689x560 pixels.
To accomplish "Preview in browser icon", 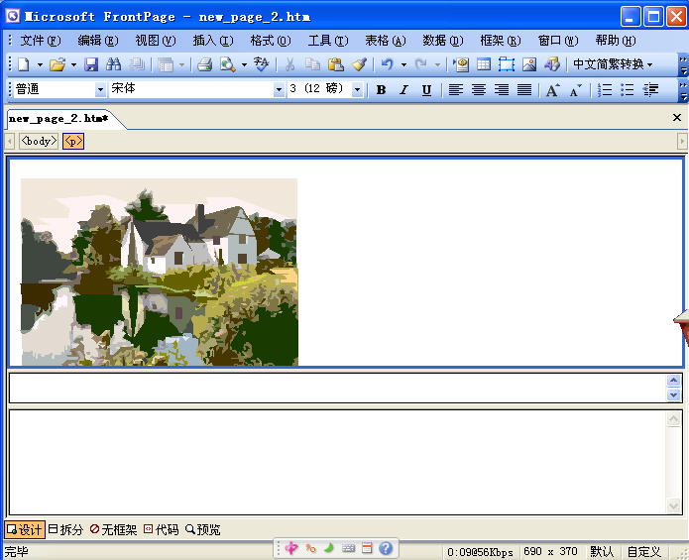I will tap(227, 64).
